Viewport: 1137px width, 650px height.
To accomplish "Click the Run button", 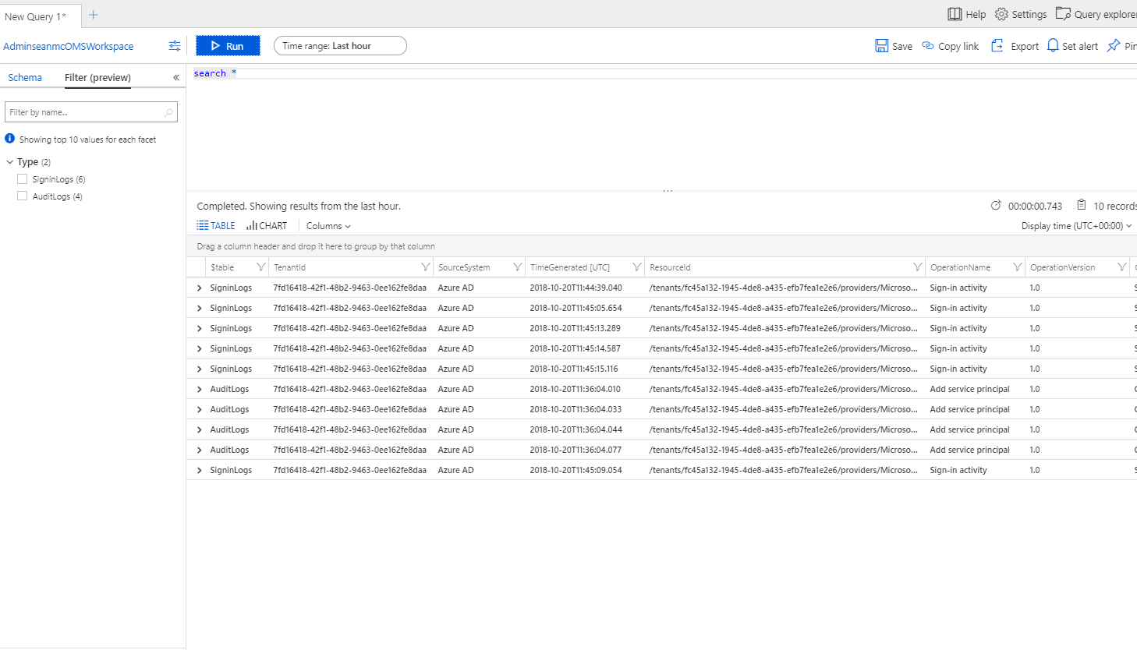I will click(227, 45).
